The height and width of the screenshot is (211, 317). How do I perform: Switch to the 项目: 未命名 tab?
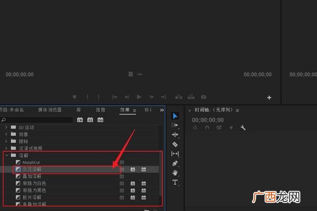pyautogui.click(x=12, y=110)
